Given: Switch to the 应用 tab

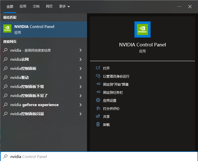Looking at the screenshot, I should click(x=23, y=6).
